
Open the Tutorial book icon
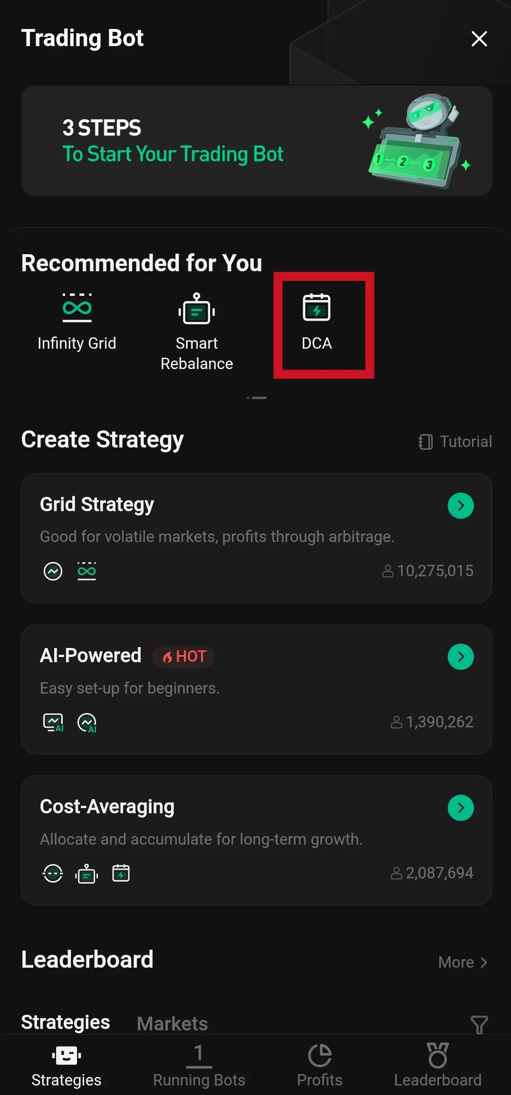(x=425, y=442)
